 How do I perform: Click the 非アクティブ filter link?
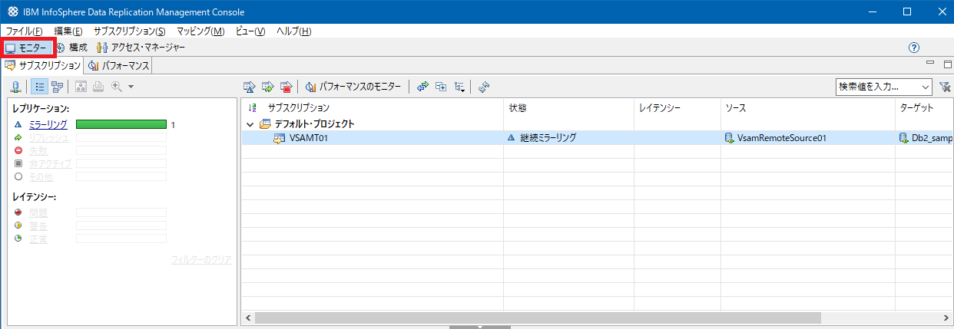pyautogui.click(x=50, y=163)
